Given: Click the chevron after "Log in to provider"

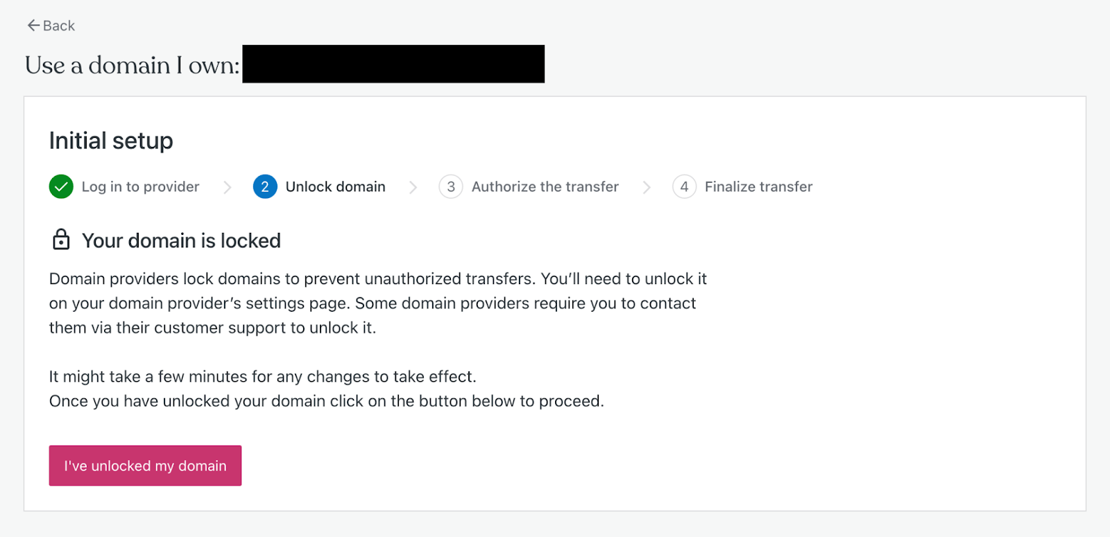Looking at the screenshot, I should (227, 187).
